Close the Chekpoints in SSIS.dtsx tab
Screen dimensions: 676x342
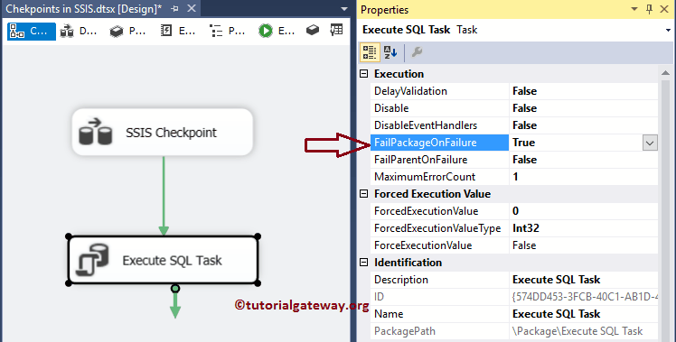192,9
